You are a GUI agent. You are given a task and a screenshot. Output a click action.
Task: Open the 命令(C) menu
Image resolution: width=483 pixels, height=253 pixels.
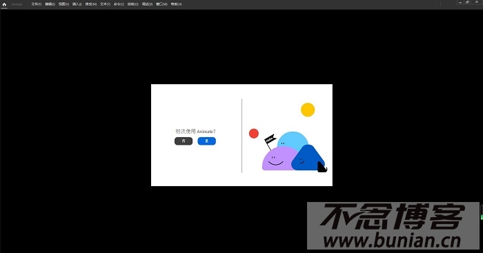tap(119, 4)
